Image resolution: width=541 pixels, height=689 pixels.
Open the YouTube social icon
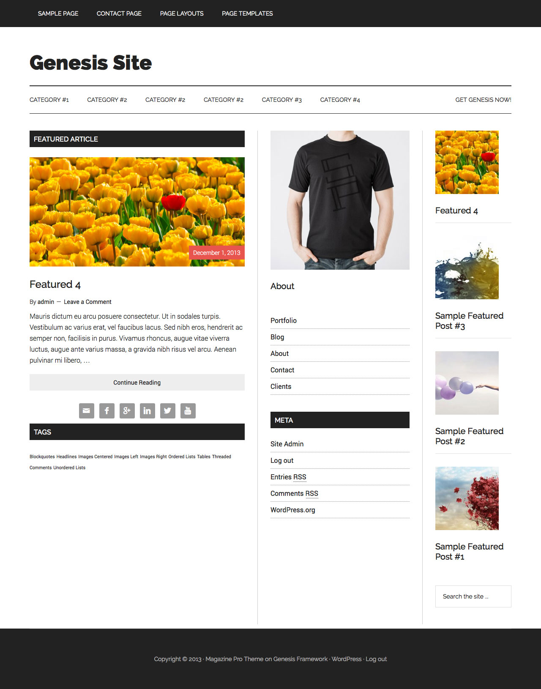[188, 410]
